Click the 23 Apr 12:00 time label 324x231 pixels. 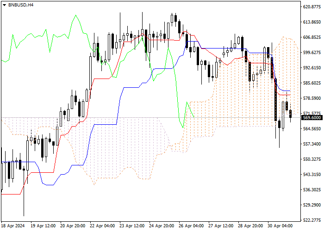[x=132, y=226]
